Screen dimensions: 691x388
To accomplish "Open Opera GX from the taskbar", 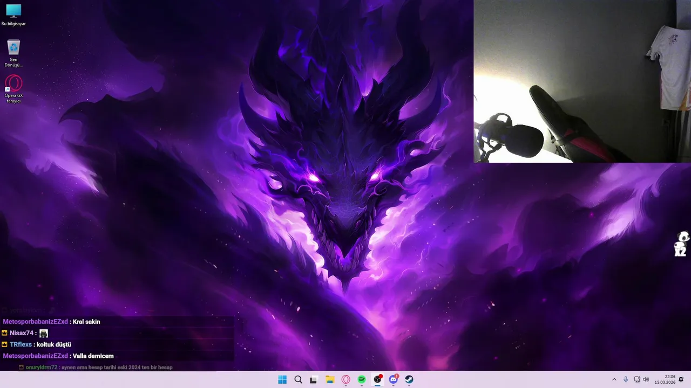I will (345, 379).
